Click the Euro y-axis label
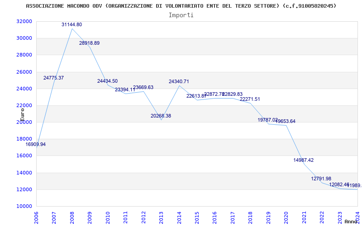Viewport: 362px width, 226px height. coord(22,115)
